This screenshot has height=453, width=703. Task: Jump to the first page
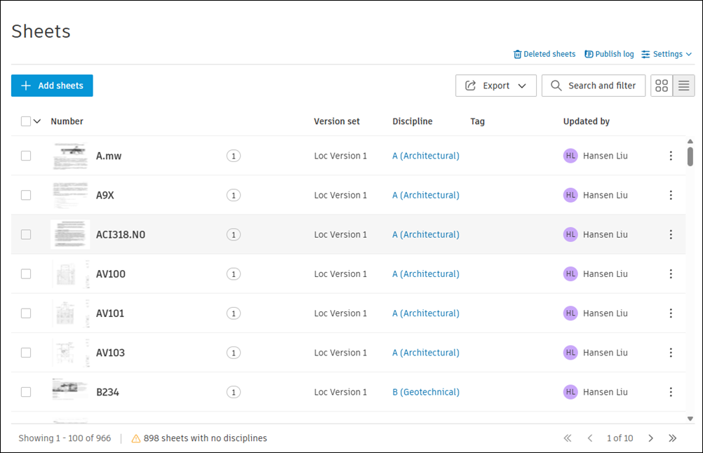click(x=568, y=438)
